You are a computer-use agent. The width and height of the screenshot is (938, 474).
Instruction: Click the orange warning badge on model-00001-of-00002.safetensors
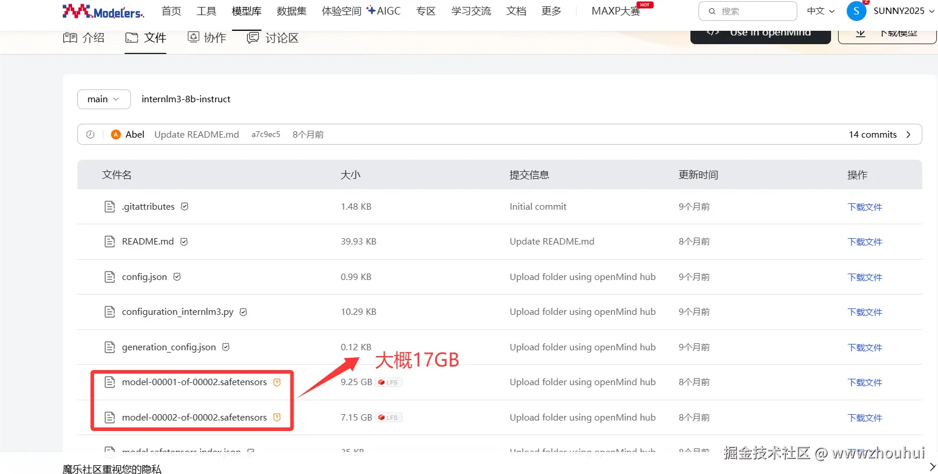277,382
